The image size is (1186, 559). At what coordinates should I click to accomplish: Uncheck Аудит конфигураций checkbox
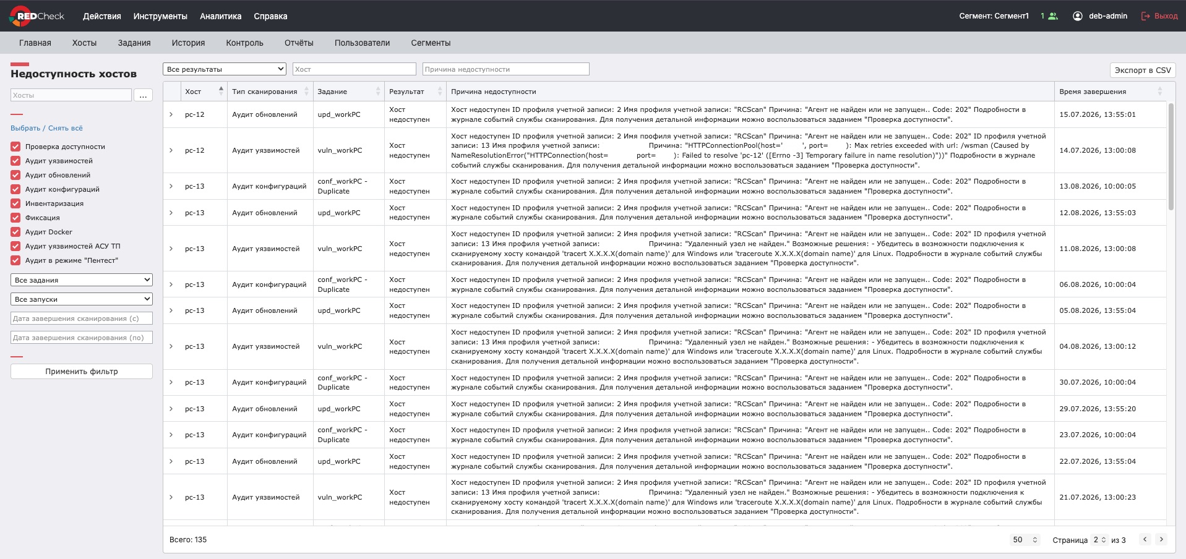point(15,189)
